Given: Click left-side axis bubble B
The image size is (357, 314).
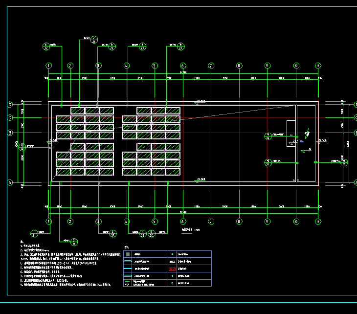Looking at the screenshot, I should coord(9,133).
